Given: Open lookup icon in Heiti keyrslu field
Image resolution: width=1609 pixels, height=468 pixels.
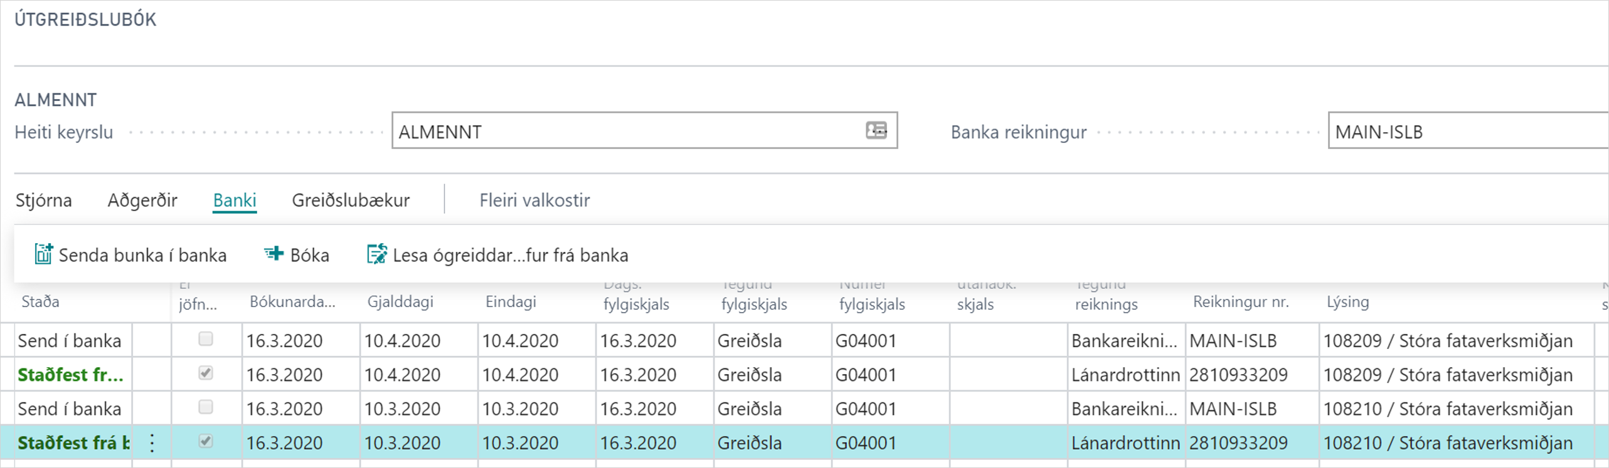Looking at the screenshot, I should (876, 130).
